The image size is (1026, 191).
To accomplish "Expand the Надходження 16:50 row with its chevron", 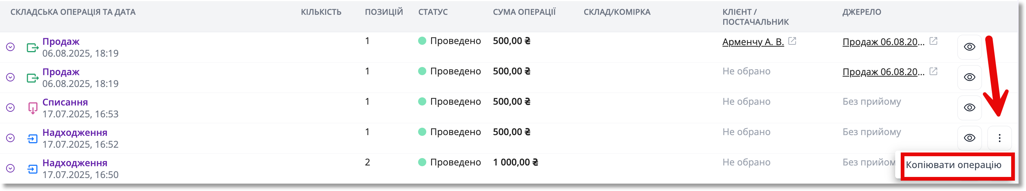I will (10, 168).
